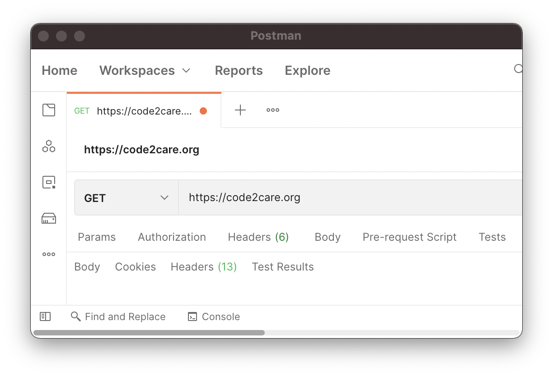
Task: Select the Authorization tab
Action: [x=172, y=237]
